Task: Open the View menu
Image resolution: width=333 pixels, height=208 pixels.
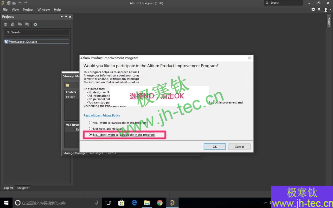Action: pos(15,10)
